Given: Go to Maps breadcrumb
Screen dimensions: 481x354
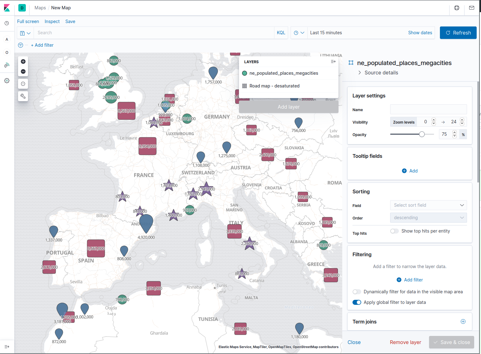Looking at the screenshot, I should click(40, 8).
